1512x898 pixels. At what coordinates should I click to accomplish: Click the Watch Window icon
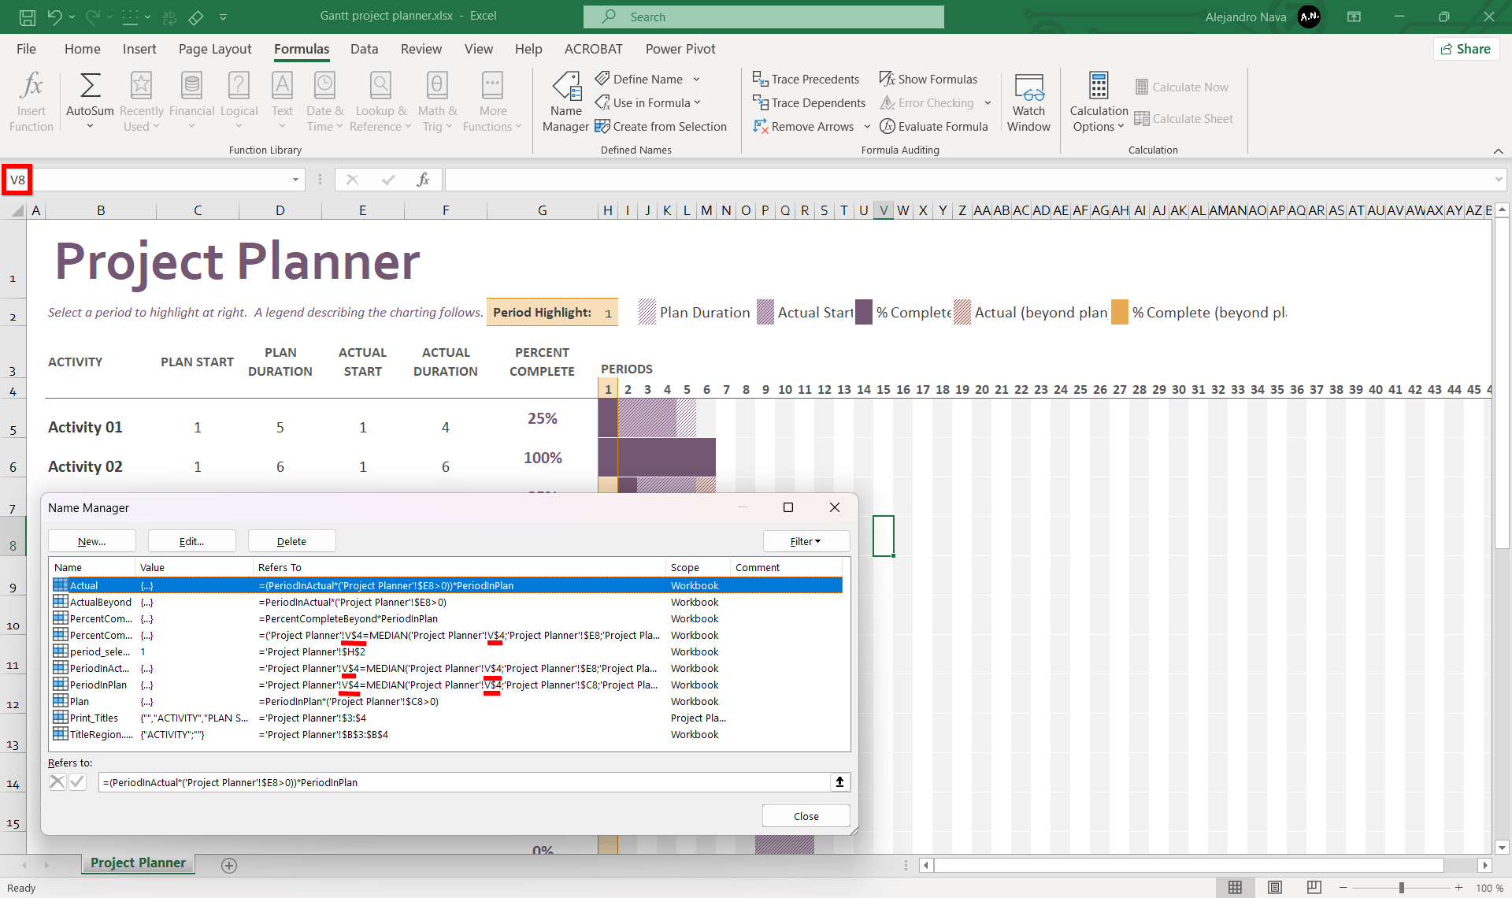click(1028, 88)
